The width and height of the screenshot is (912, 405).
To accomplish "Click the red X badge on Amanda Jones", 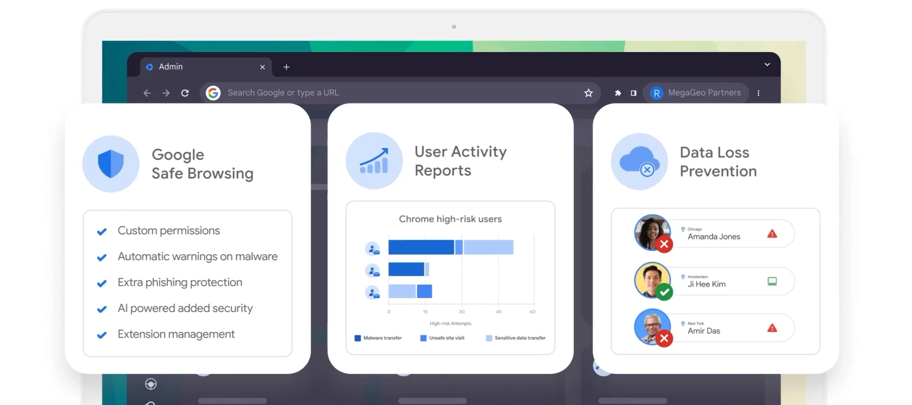I will 664,244.
